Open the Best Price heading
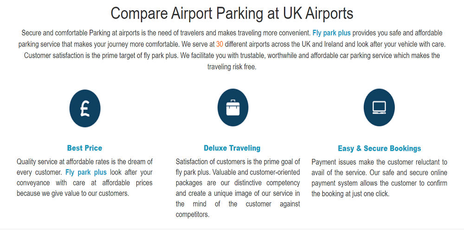 point(84,148)
